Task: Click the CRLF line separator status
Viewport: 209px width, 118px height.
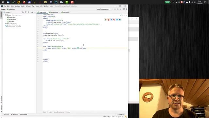Action: pyautogui.click(x=109, y=117)
